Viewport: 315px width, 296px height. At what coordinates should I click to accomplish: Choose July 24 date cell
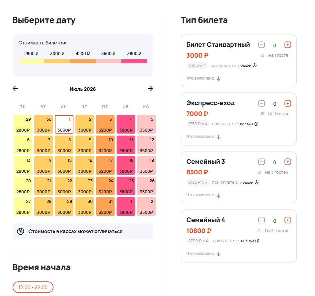[105, 186]
